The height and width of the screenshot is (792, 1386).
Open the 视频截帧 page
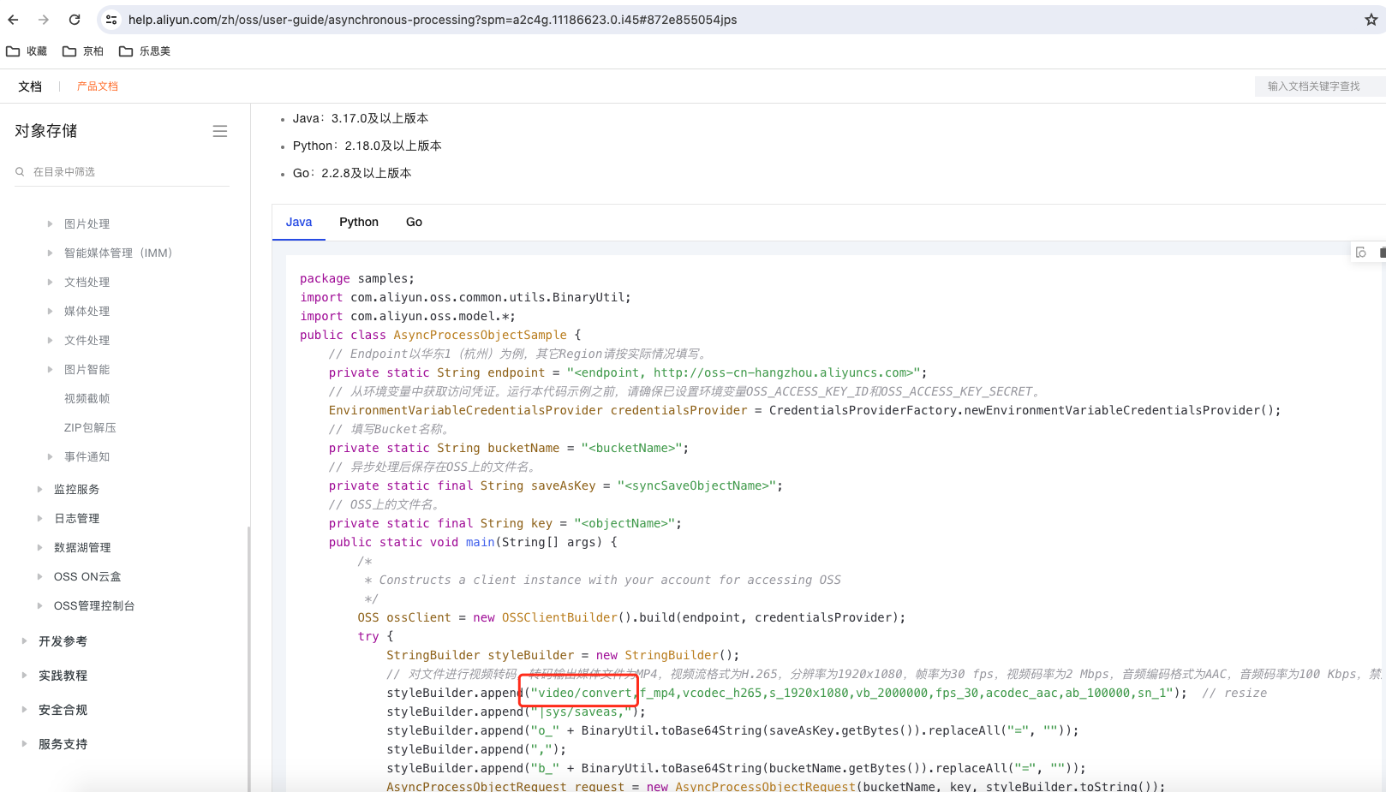(87, 399)
